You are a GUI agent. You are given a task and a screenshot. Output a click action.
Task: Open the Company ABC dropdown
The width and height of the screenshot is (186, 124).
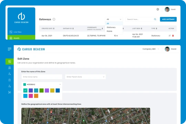(x=151, y=49)
